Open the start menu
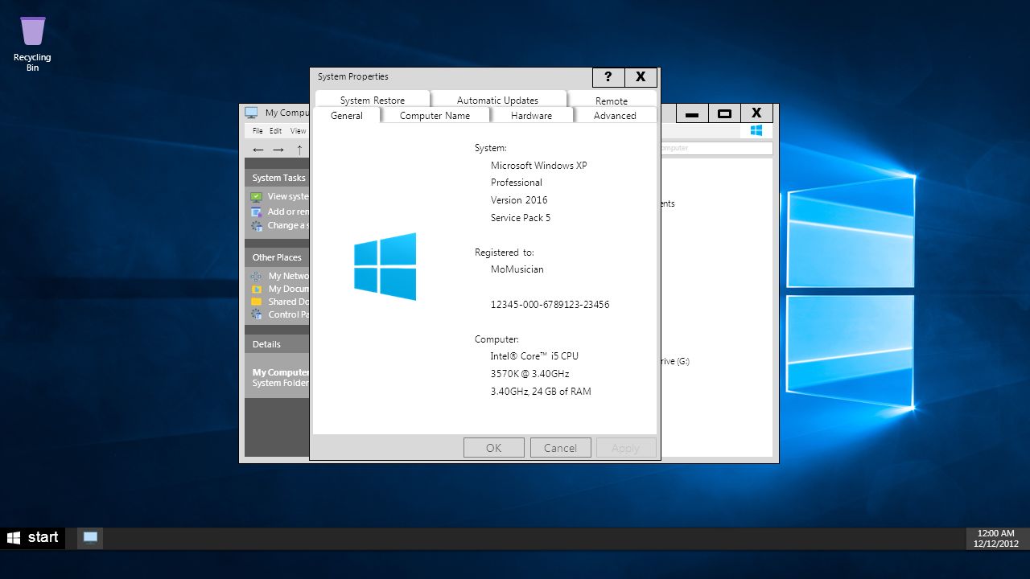Screen dimensions: 1030x579 point(33,538)
